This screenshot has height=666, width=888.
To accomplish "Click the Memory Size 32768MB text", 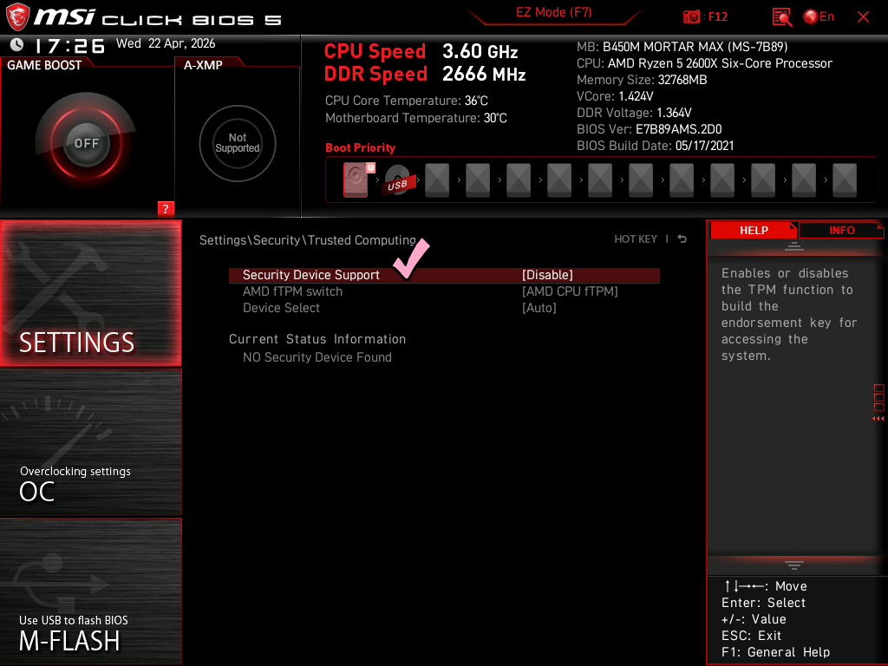I will [x=642, y=80].
